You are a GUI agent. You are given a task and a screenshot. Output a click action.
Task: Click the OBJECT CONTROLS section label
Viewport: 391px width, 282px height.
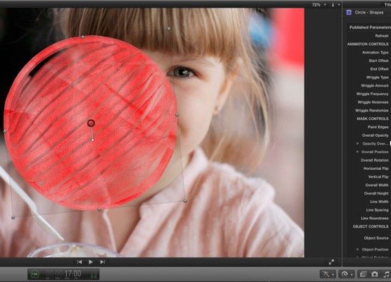371,226
